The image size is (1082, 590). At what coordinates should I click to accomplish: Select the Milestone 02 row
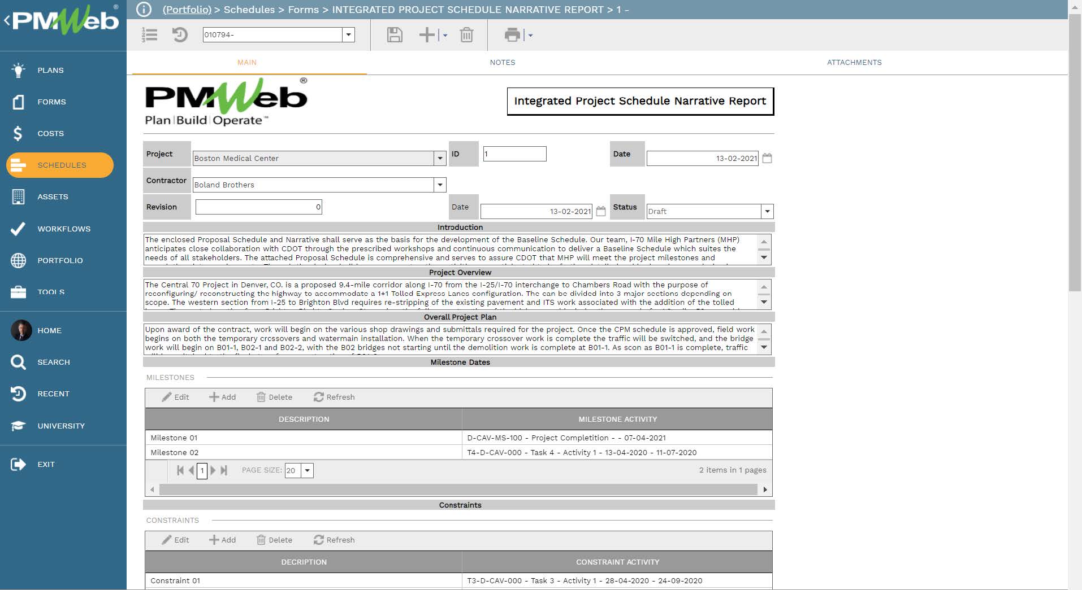tap(304, 452)
